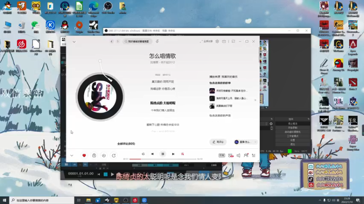
Task: Start recording in OBS controls
Action: click(x=293, y=128)
